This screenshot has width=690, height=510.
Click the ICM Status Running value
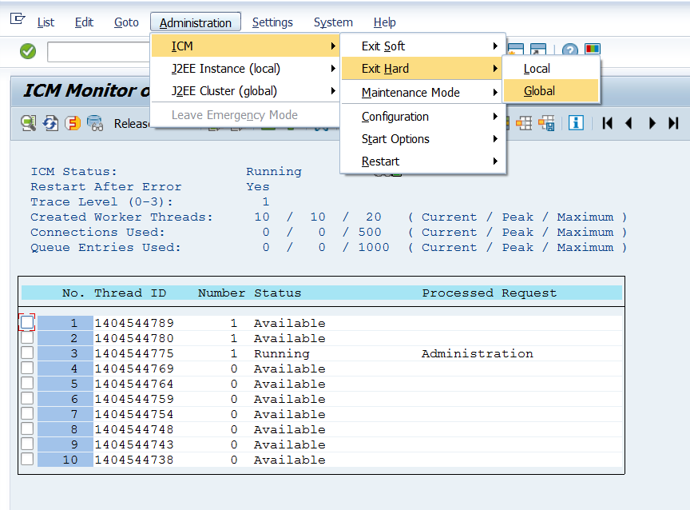click(x=274, y=171)
